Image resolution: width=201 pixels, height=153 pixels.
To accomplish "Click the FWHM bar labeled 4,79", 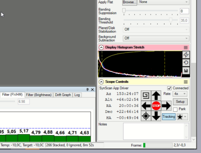I will point(36,139).
